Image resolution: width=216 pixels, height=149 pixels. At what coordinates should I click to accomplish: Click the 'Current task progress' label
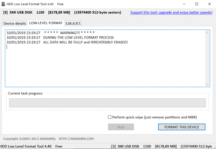(25, 93)
